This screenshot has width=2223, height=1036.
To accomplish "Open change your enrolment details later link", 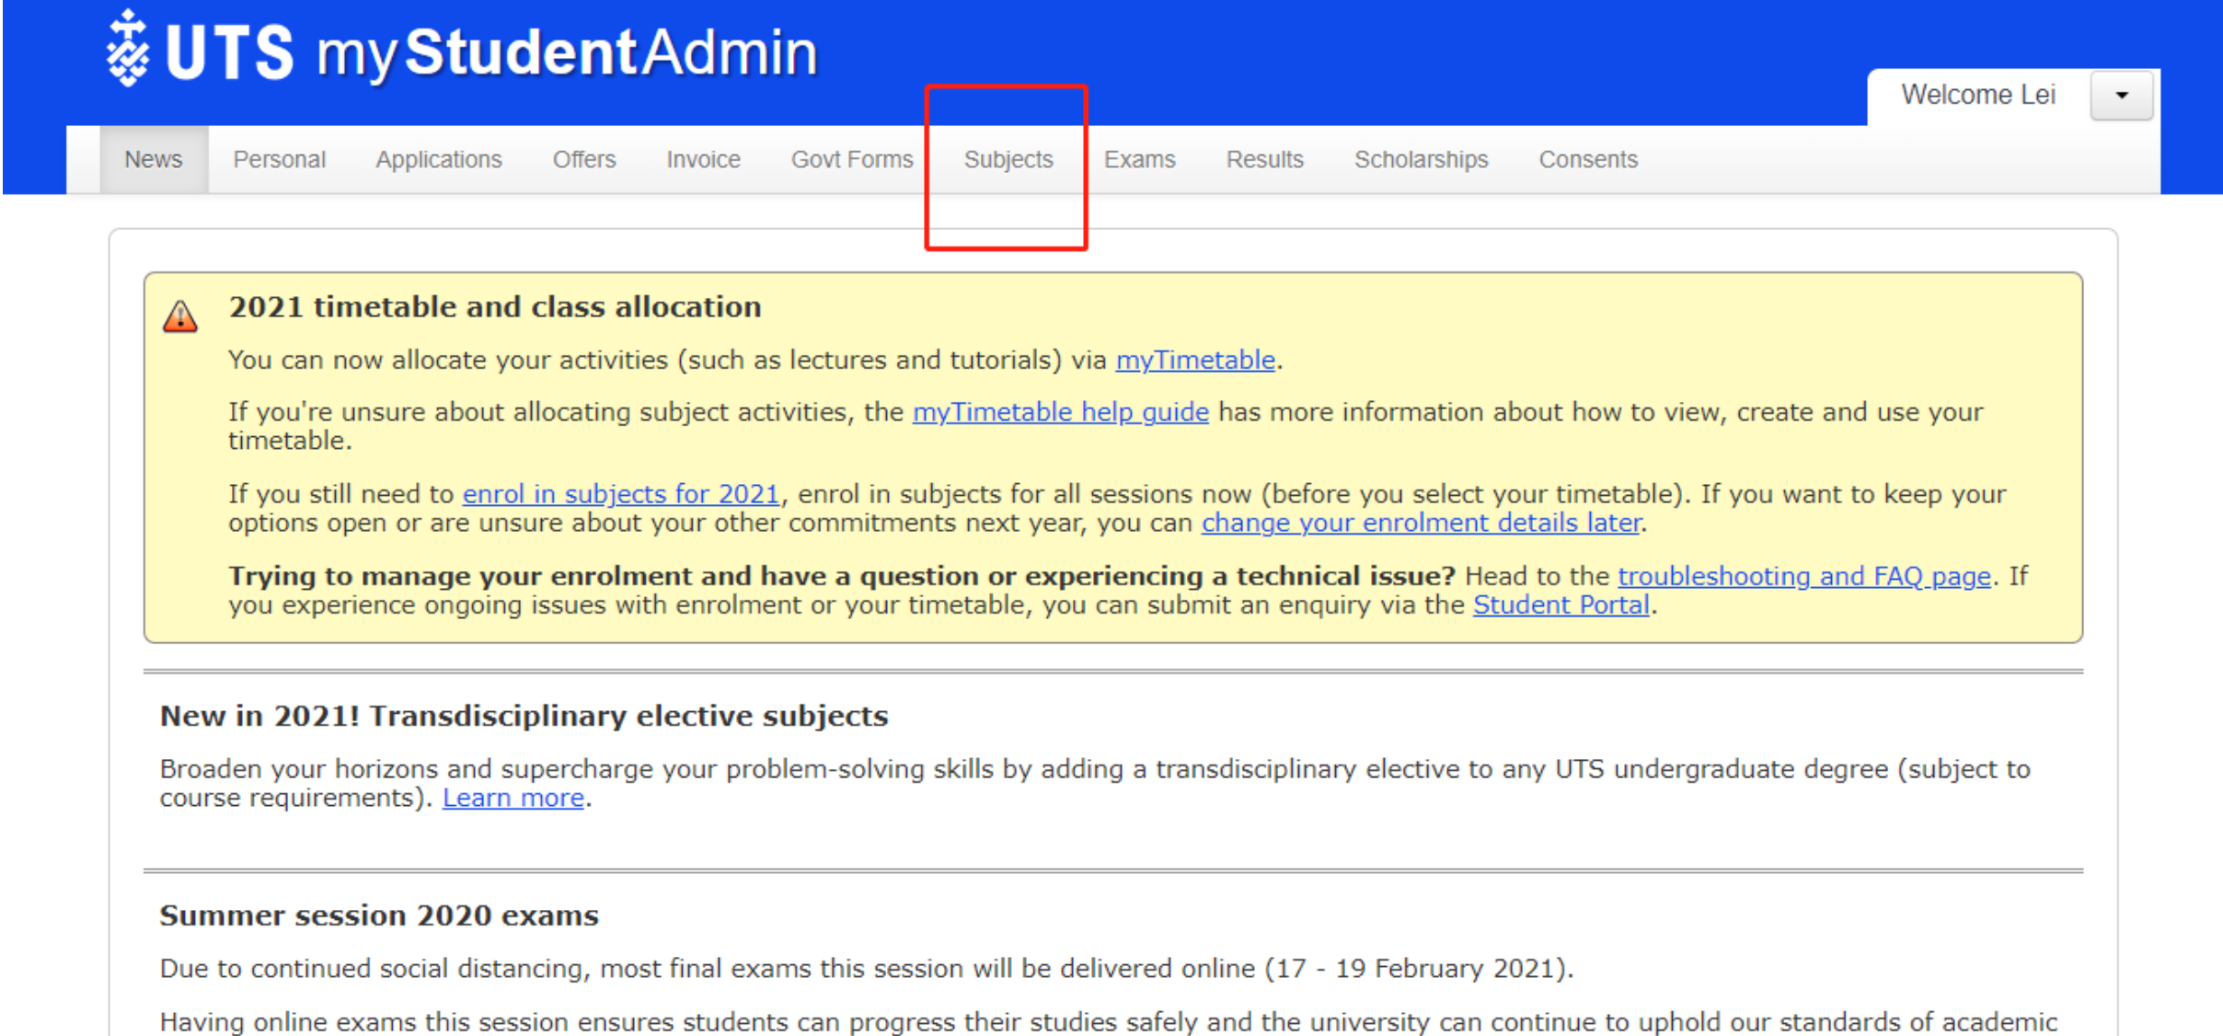I will (x=1422, y=523).
